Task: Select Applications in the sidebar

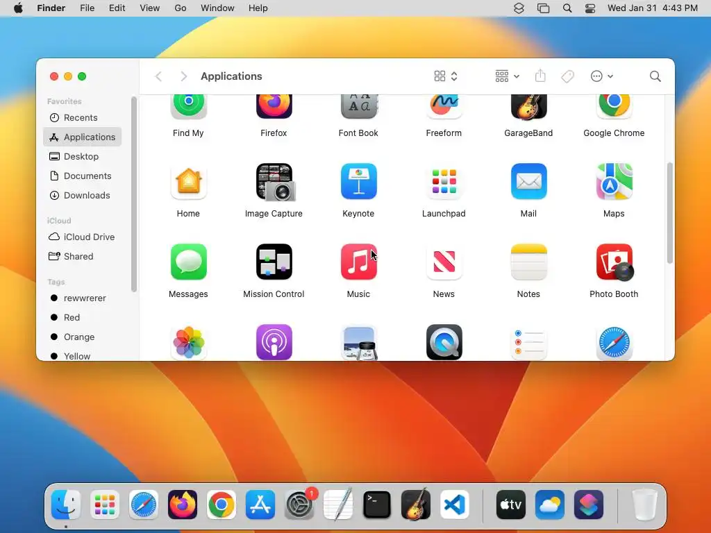Action: pos(83,137)
